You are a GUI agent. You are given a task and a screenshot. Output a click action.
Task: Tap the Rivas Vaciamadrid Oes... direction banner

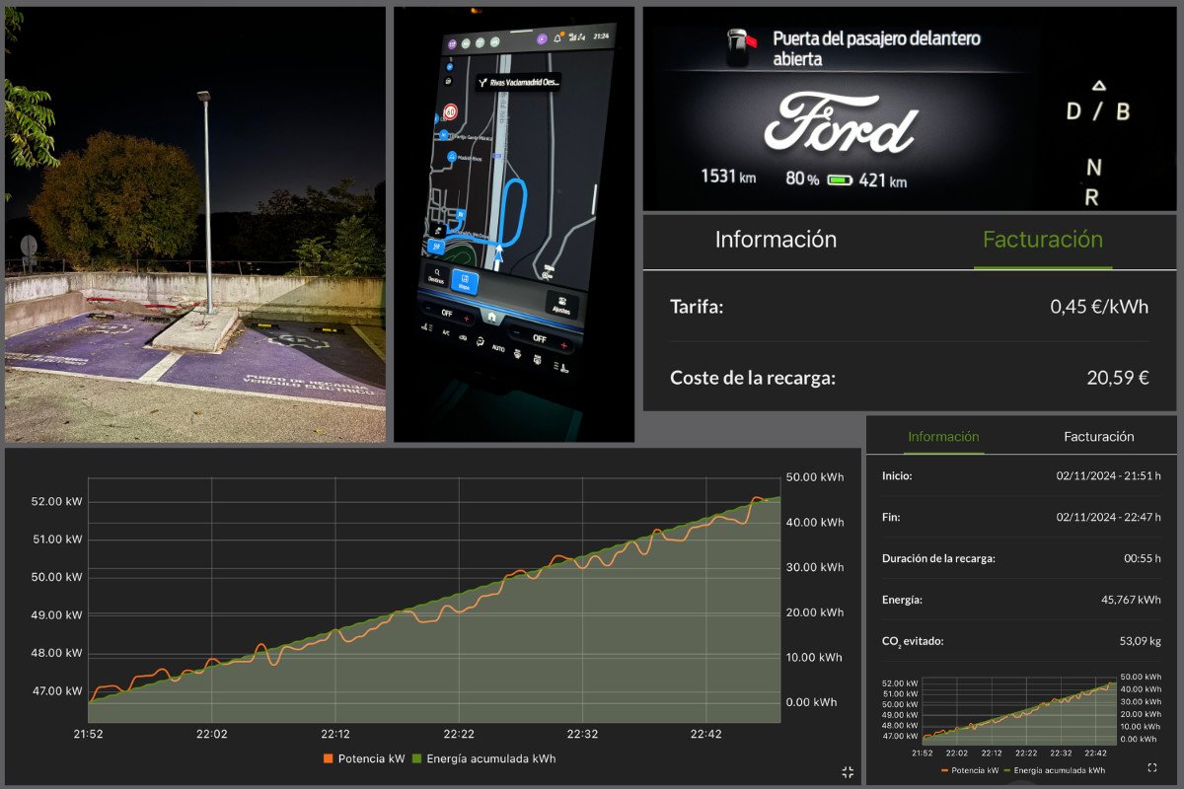click(518, 84)
